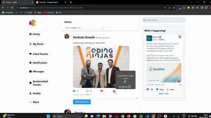Bookmark the post from the popup

tap(125, 87)
